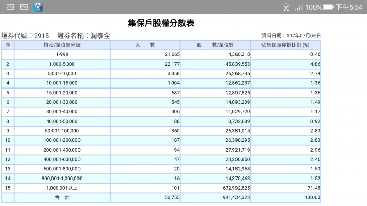Select people count 21,665

[172, 54]
